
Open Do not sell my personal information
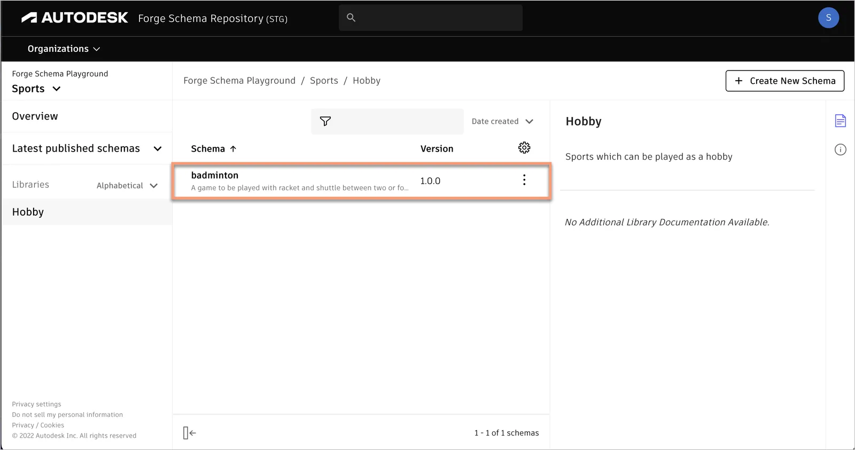67,415
